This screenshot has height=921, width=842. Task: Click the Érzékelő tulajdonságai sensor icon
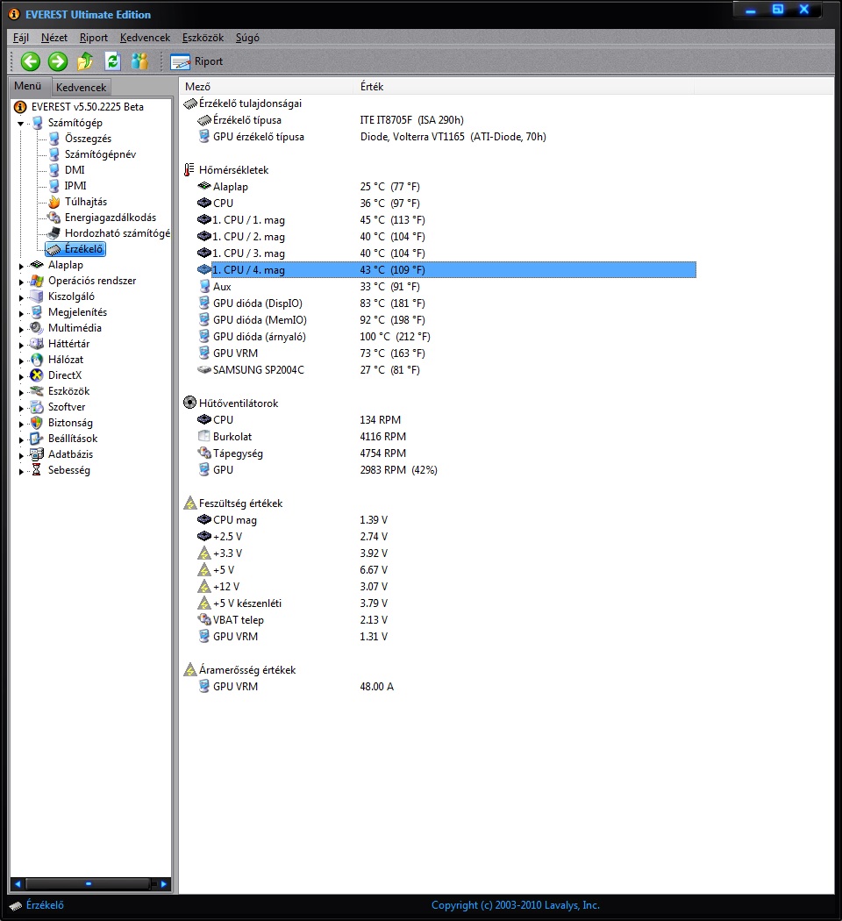coord(190,104)
